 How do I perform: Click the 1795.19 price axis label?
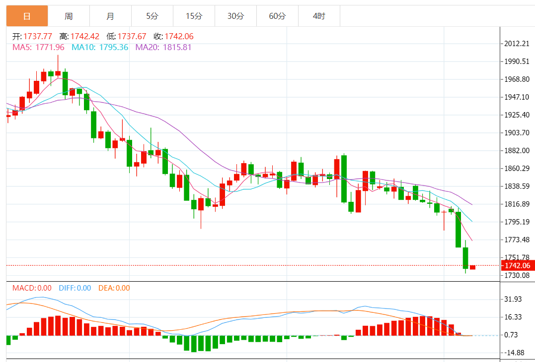pyautogui.click(x=517, y=222)
